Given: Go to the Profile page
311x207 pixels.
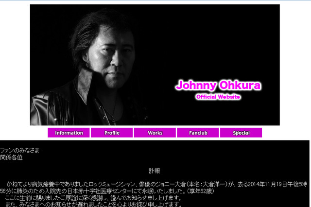Looking at the screenshot, I should (112, 133).
